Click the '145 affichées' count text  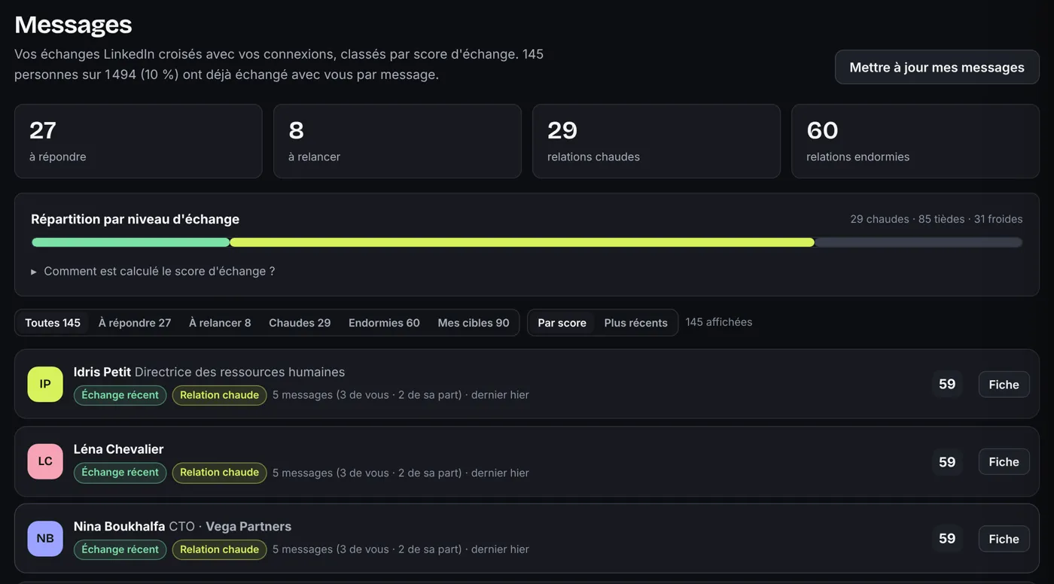click(x=719, y=322)
